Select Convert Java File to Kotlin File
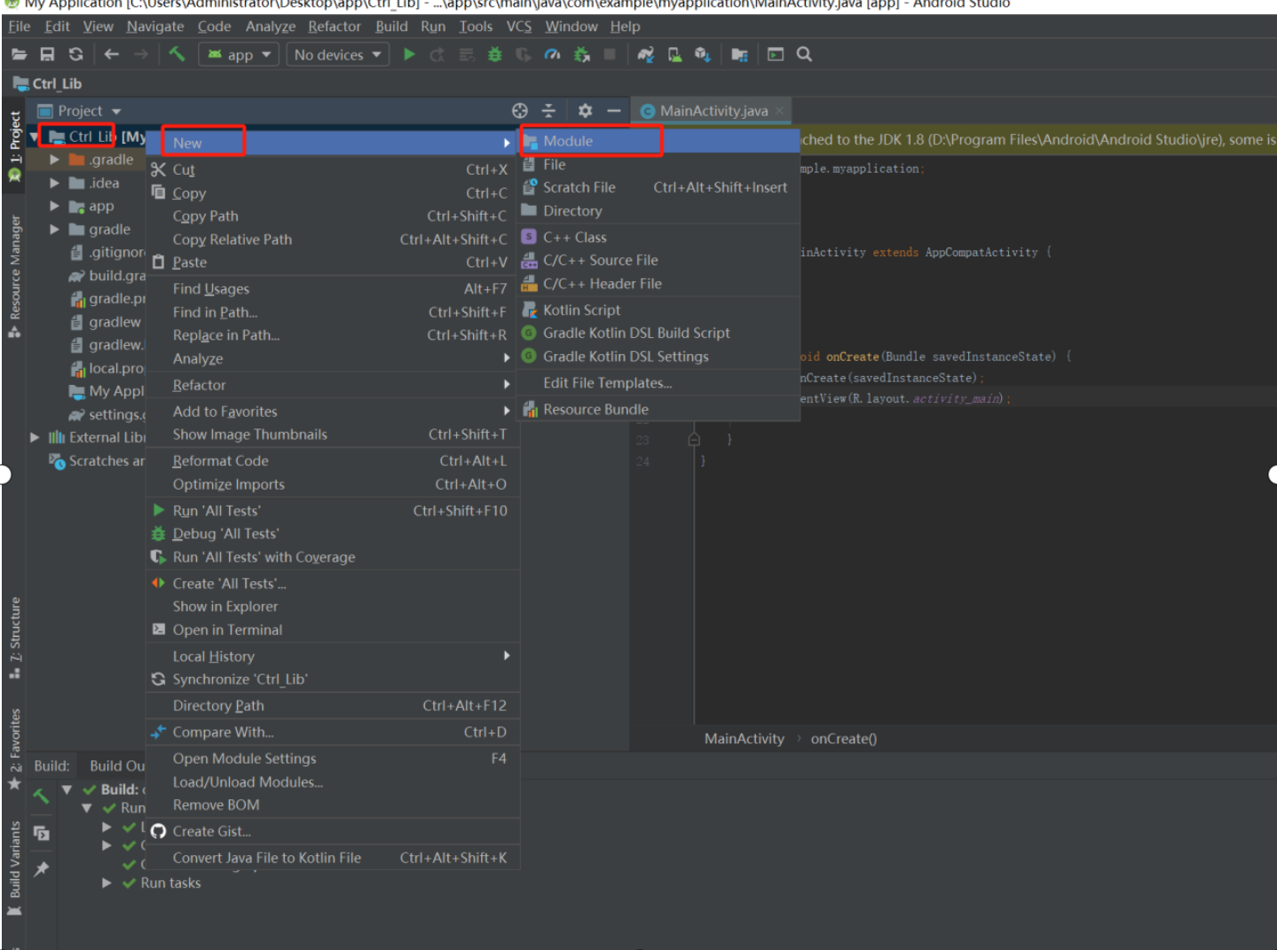The height and width of the screenshot is (950, 1277). click(x=333, y=858)
